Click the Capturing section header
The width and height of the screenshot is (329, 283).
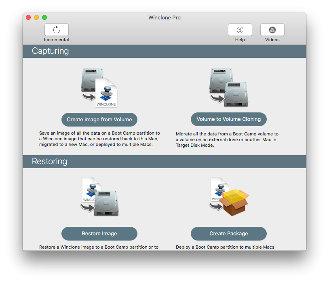164,51
